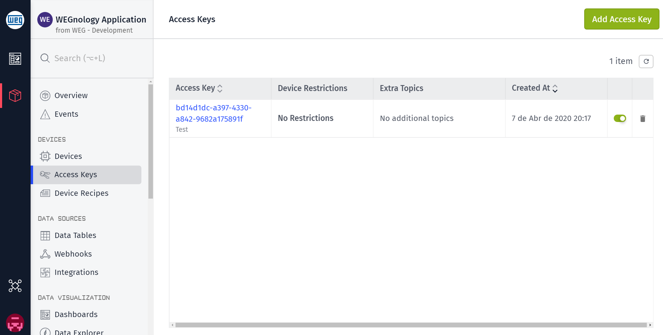Click the search magnifier icon
Screen dimensions: 663x335
(x=45, y=58)
